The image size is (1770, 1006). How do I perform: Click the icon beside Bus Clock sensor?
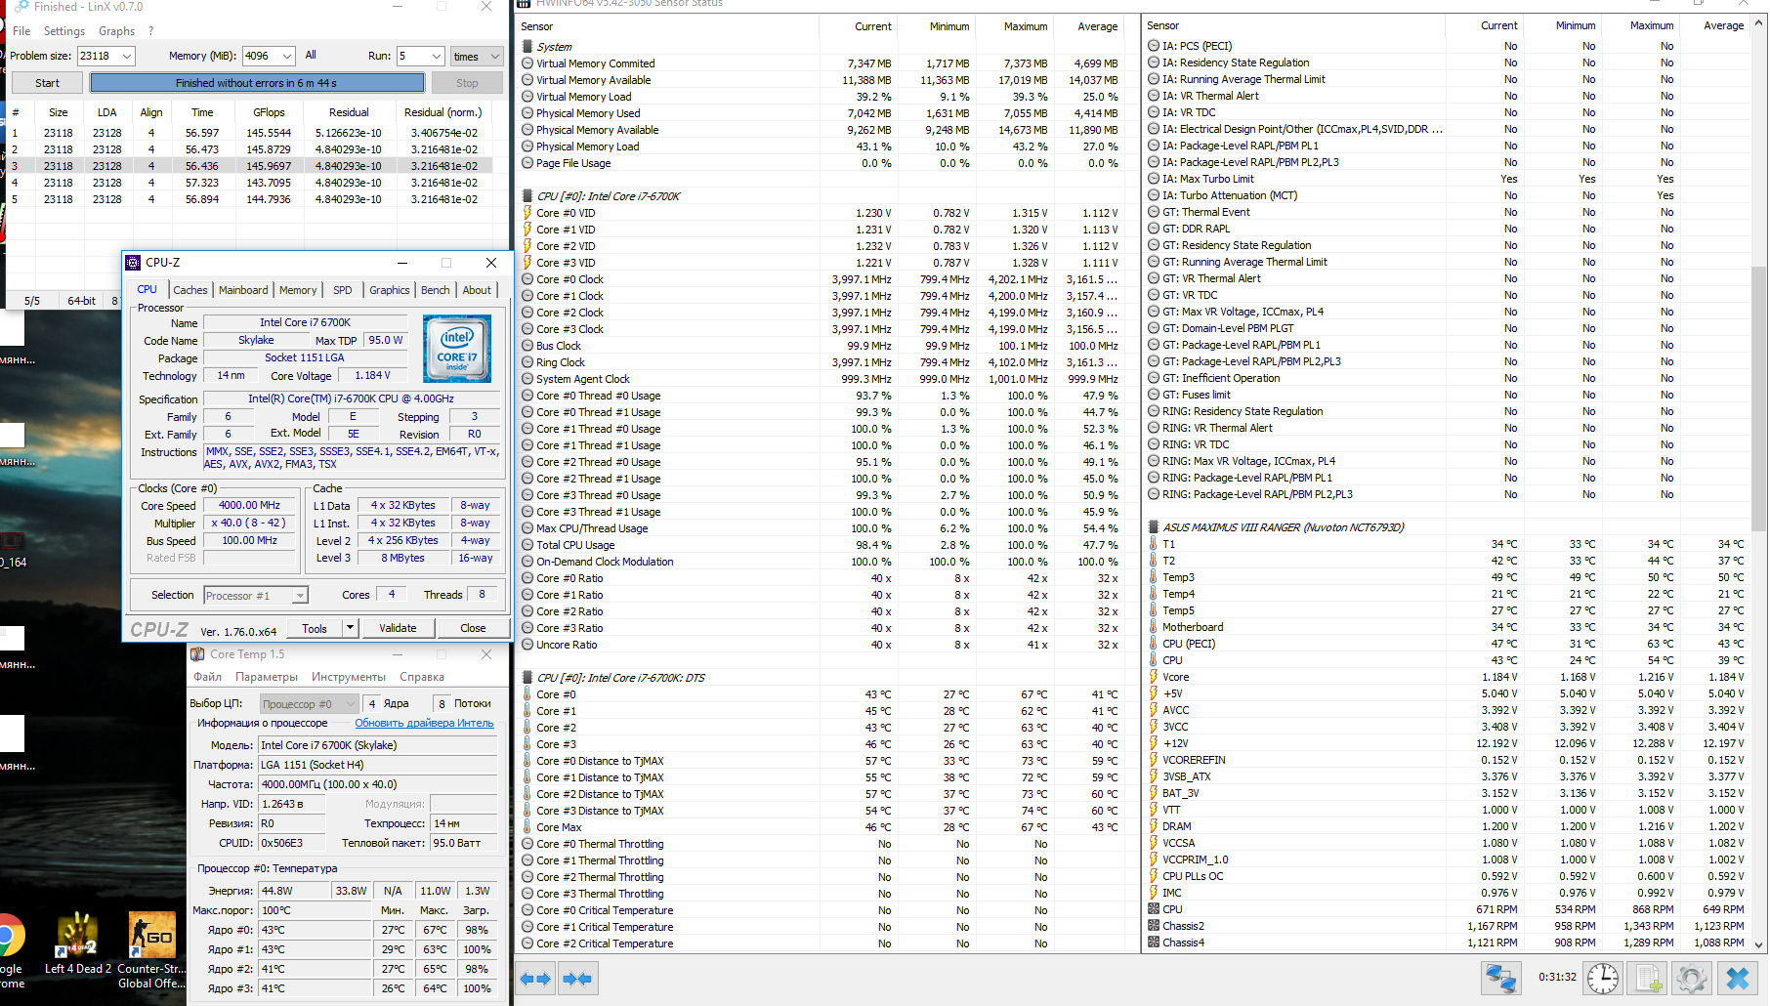pos(527,346)
